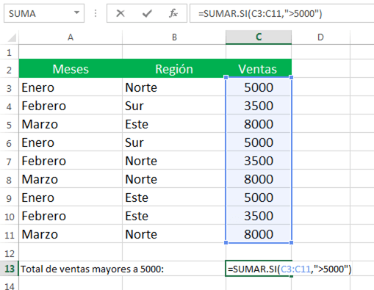
Task: Click inside the formula bar text
Action: tap(281, 13)
